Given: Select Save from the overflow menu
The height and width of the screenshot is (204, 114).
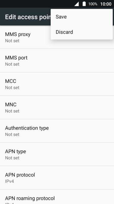Looking at the screenshot, I should click(82, 17).
